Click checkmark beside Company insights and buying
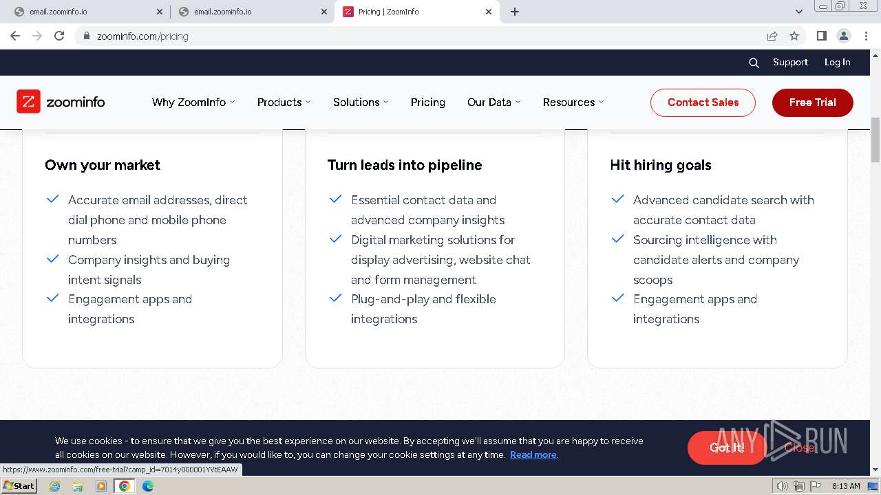The image size is (881, 495). [x=52, y=259]
